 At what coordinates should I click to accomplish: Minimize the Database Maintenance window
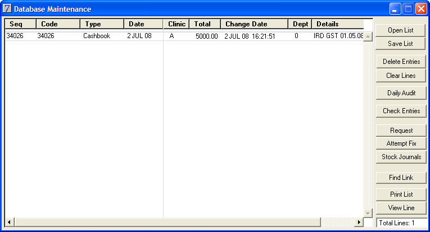click(x=395, y=9)
